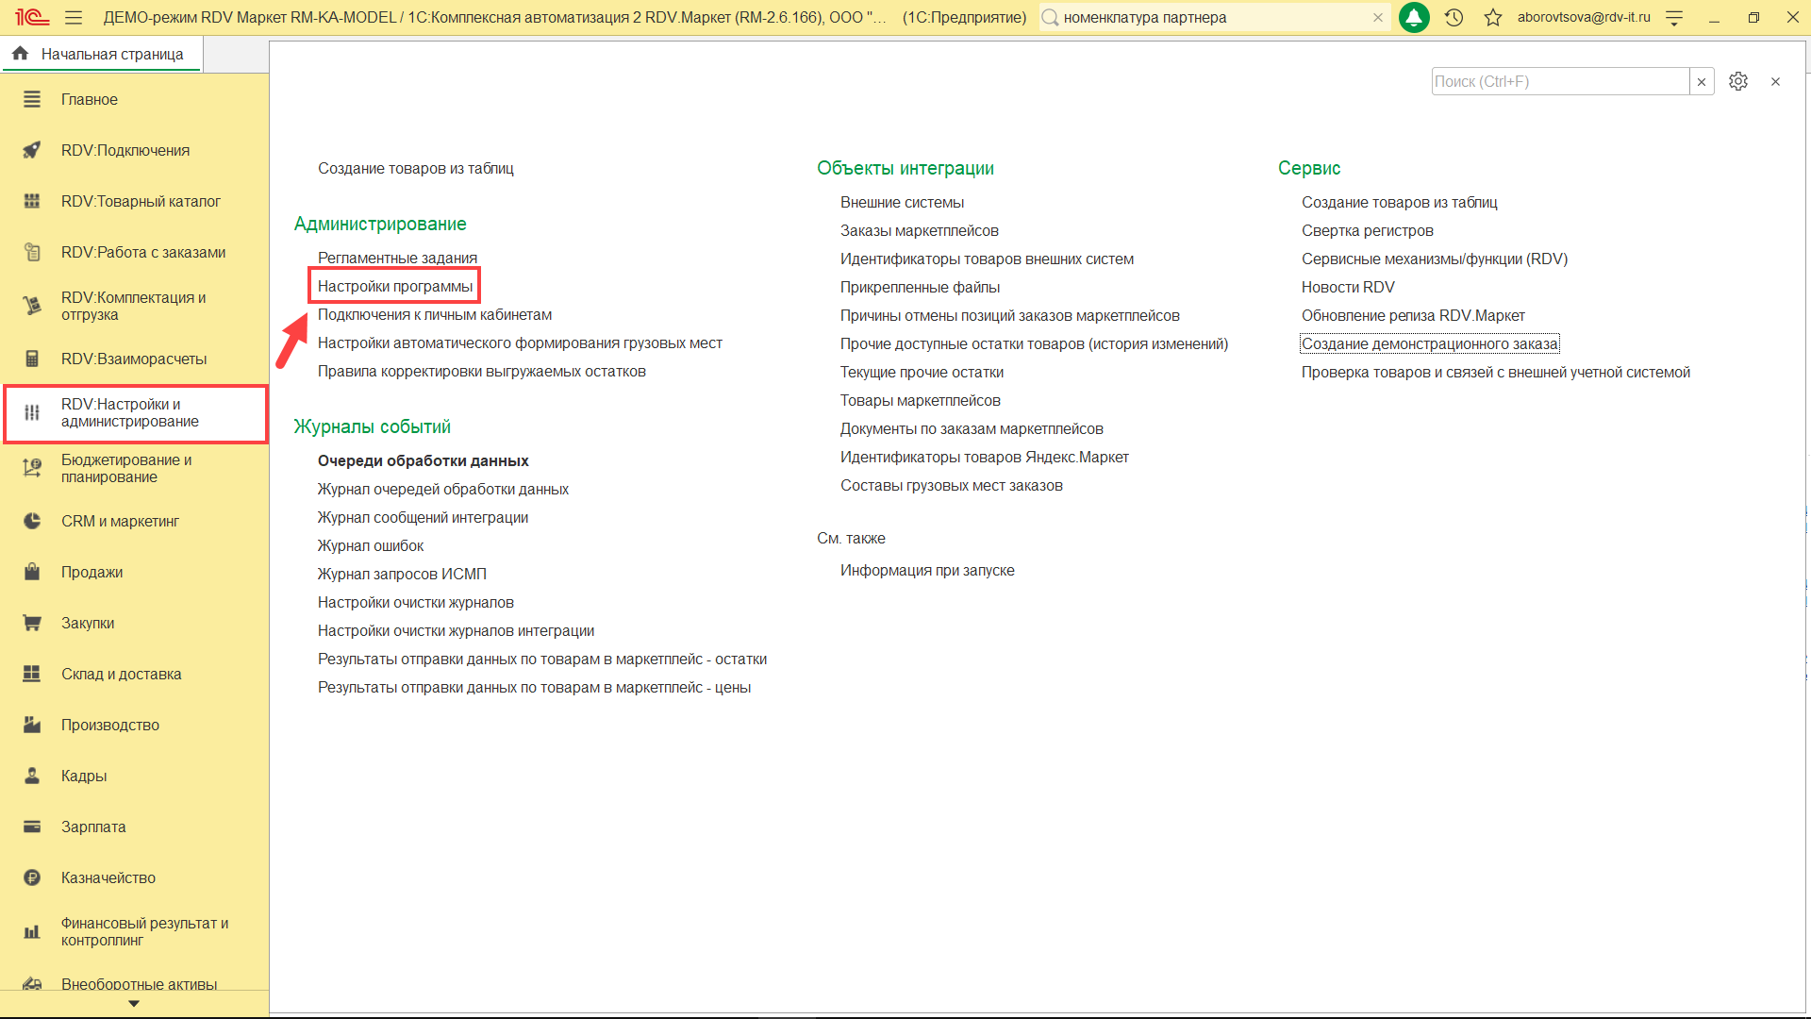Click the favorites star icon

(1492, 17)
